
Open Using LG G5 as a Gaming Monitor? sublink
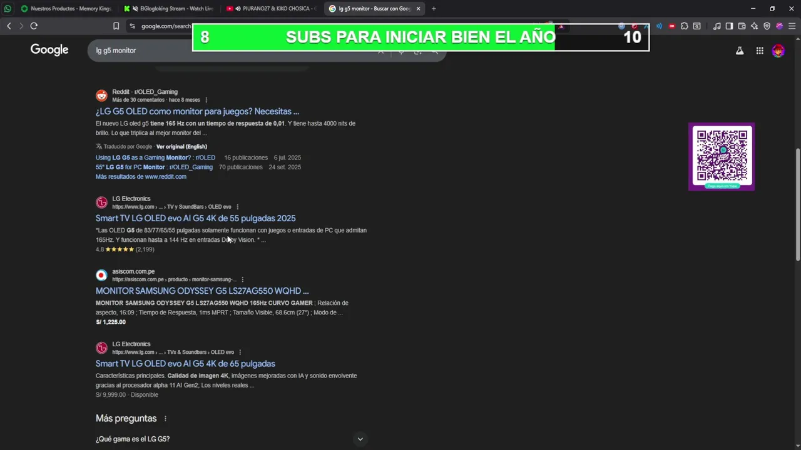(x=155, y=158)
